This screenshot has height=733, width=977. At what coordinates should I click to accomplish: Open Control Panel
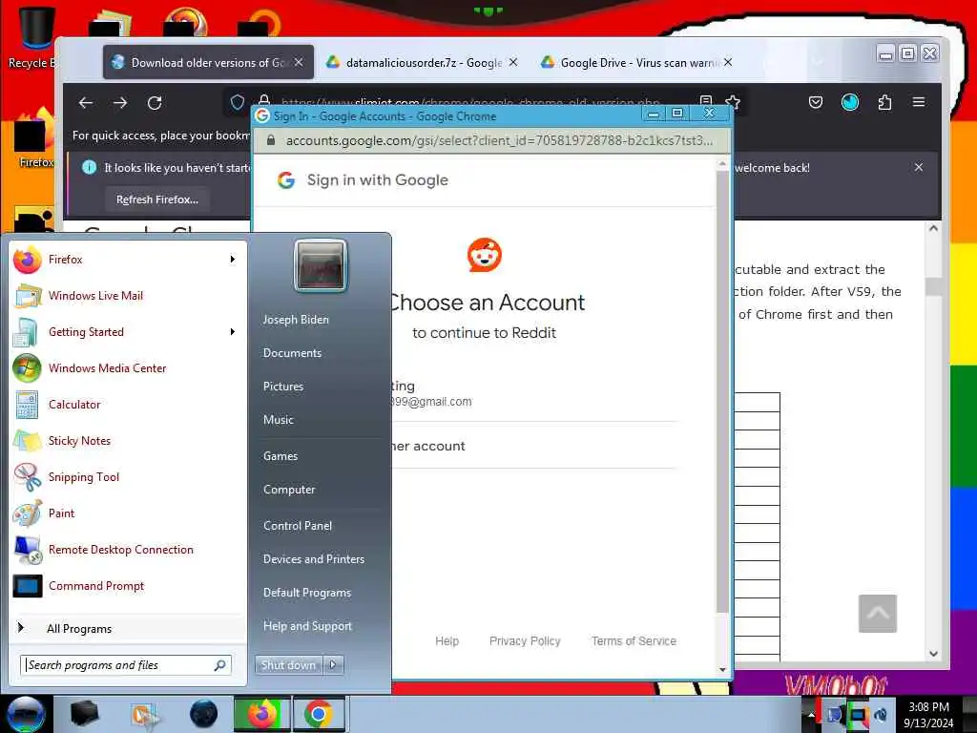click(x=298, y=526)
